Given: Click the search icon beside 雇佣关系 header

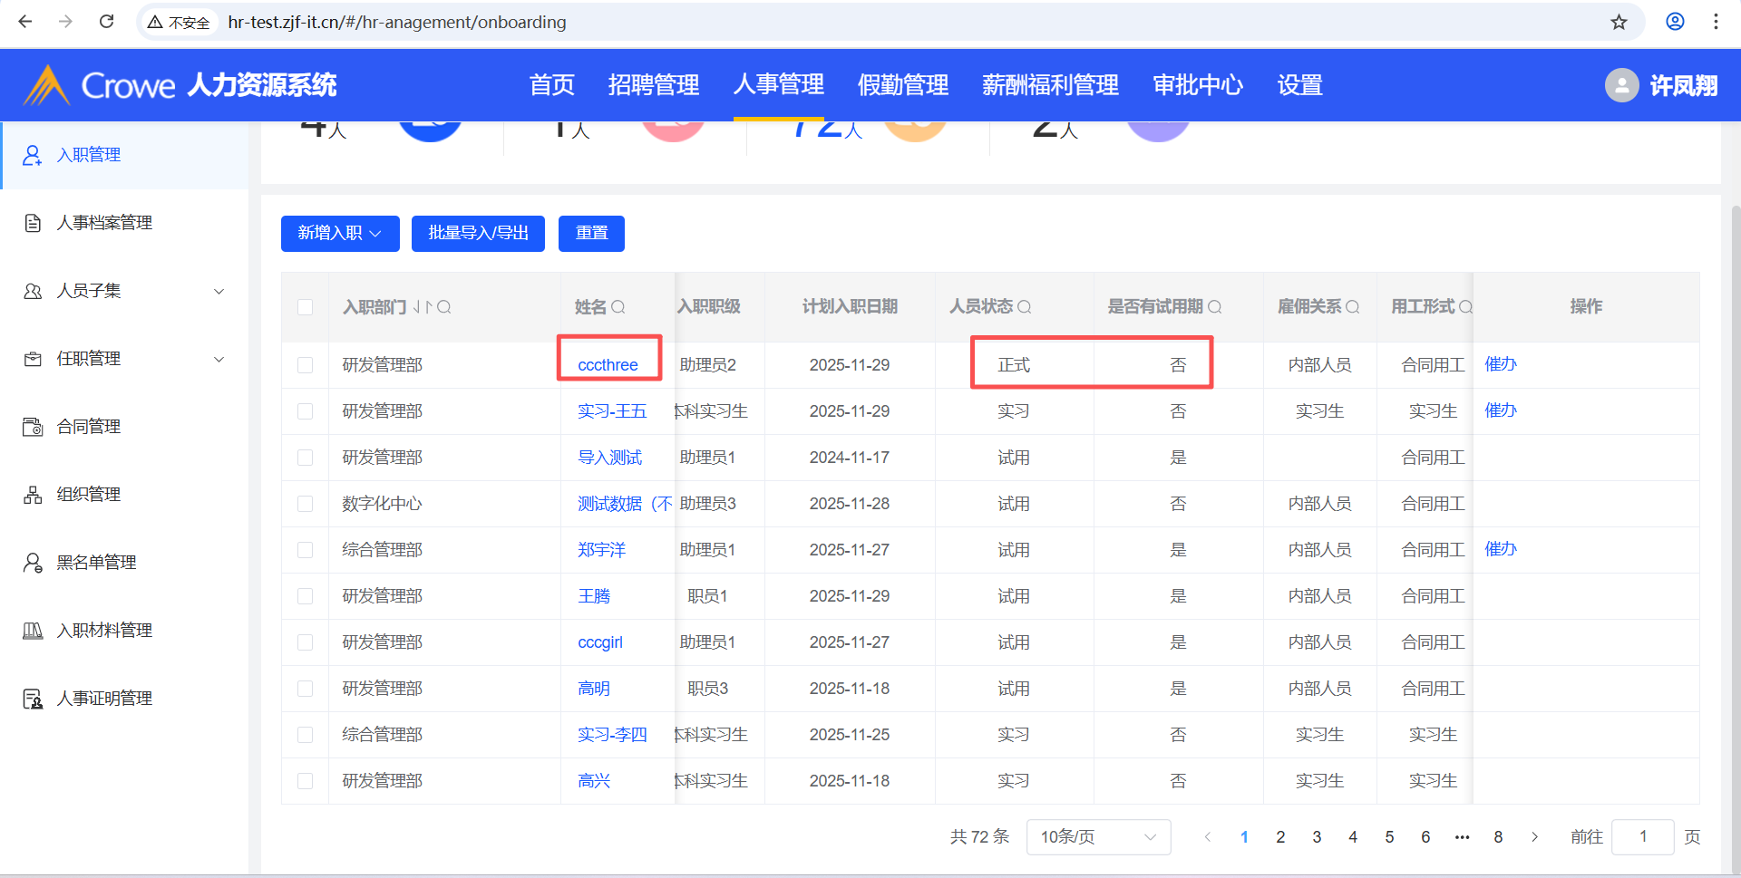Looking at the screenshot, I should click(x=1353, y=307).
